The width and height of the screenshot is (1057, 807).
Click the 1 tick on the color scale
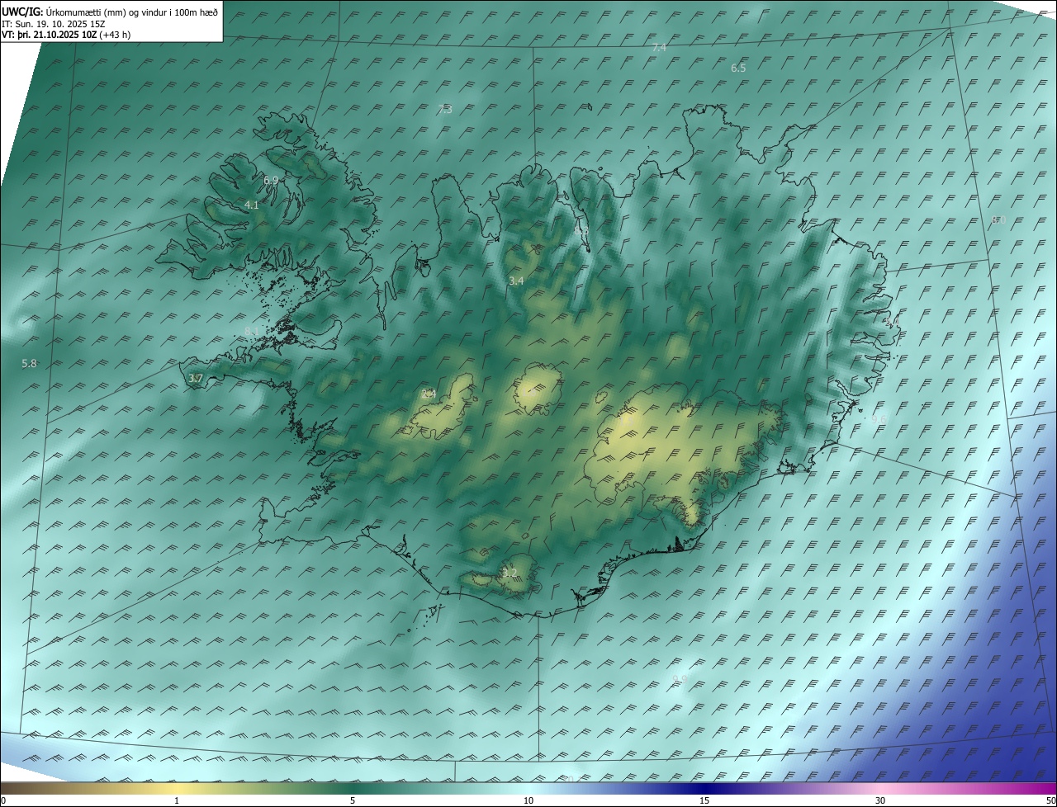click(177, 800)
